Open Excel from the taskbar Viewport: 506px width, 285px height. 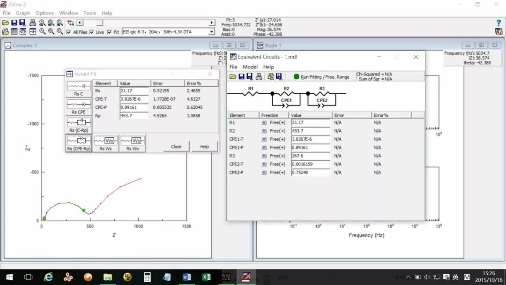tap(207, 277)
